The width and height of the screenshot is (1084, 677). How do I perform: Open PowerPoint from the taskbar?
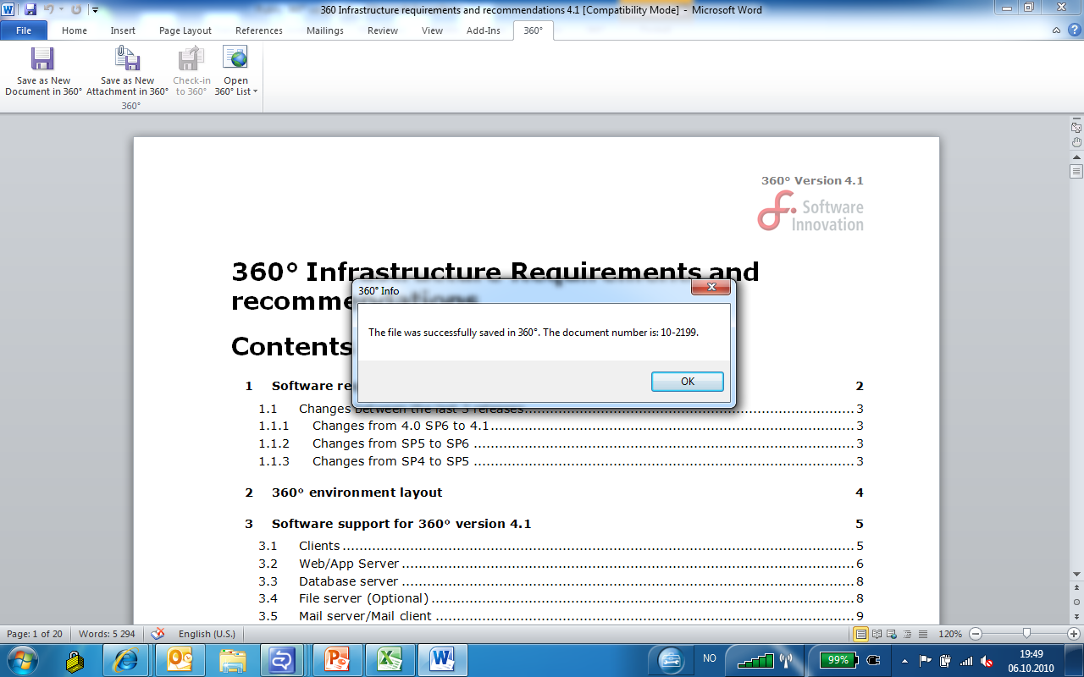(x=338, y=659)
